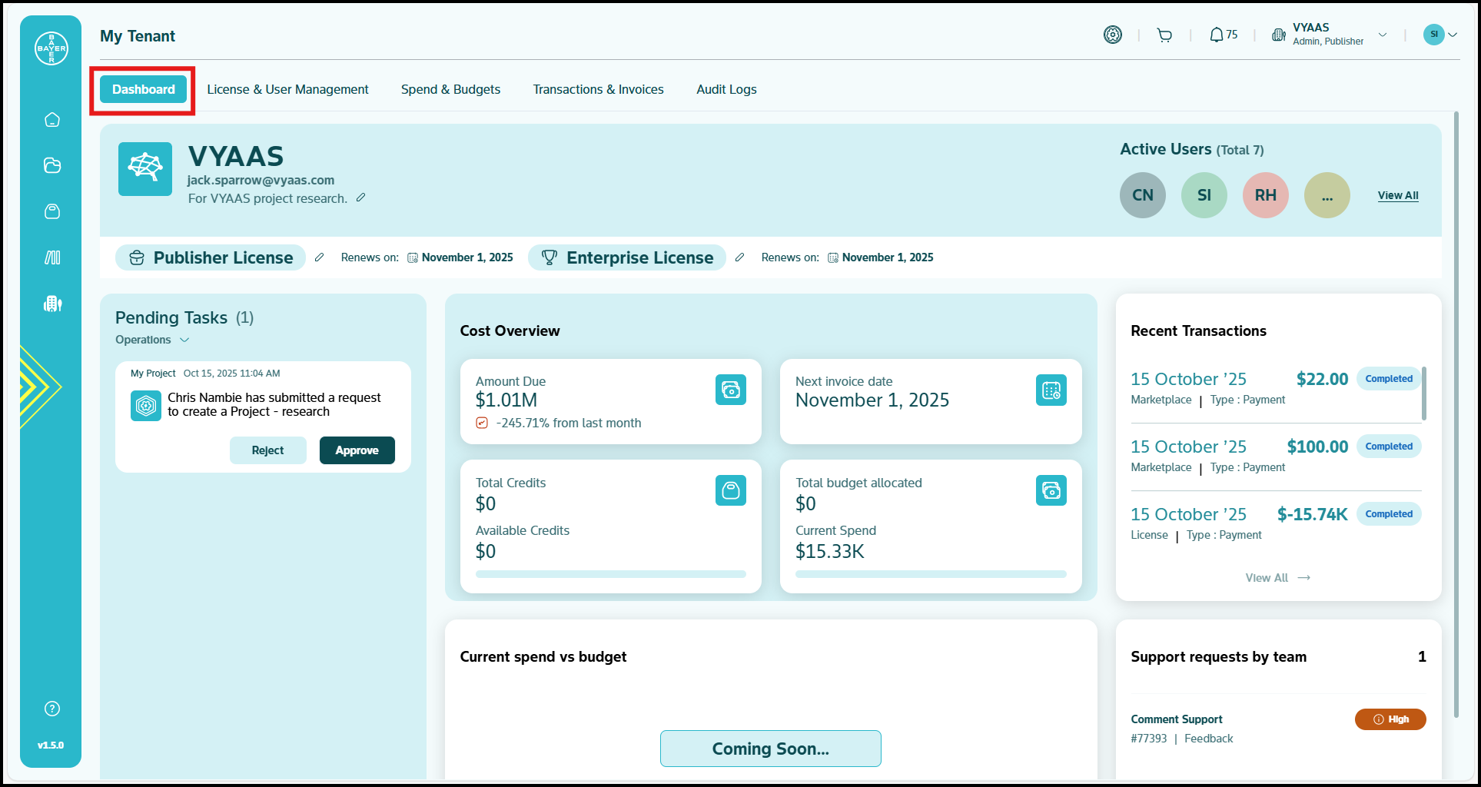Click the organization building icon in sidebar
The width and height of the screenshot is (1481, 787).
(x=52, y=304)
